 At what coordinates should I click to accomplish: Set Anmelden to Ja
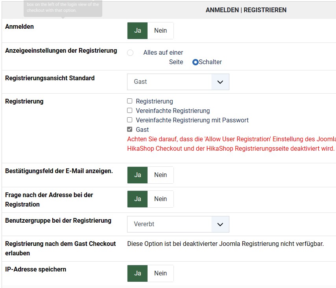[x=137, y=31]
